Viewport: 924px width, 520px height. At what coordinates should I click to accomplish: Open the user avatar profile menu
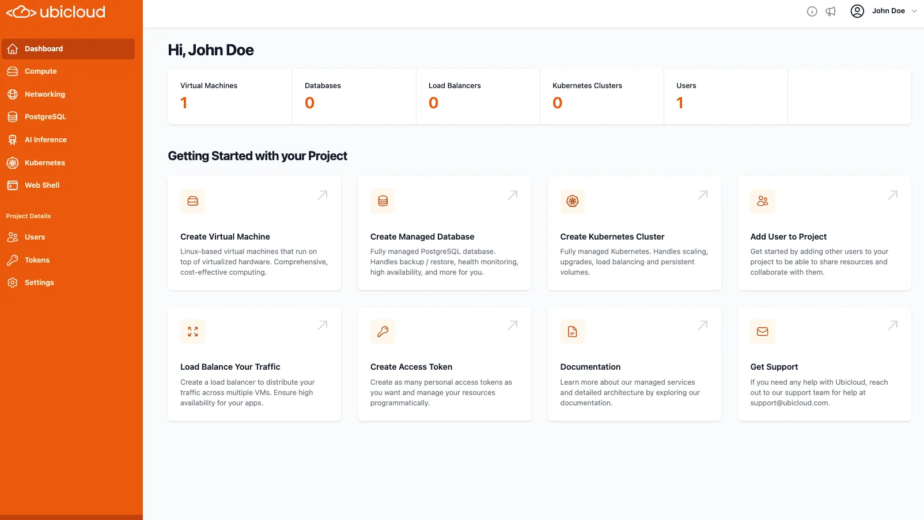tap(857, 11)
